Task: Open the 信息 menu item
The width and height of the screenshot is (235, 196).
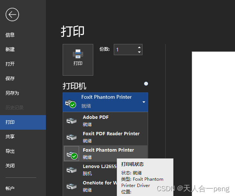Action: click(10, 35)
